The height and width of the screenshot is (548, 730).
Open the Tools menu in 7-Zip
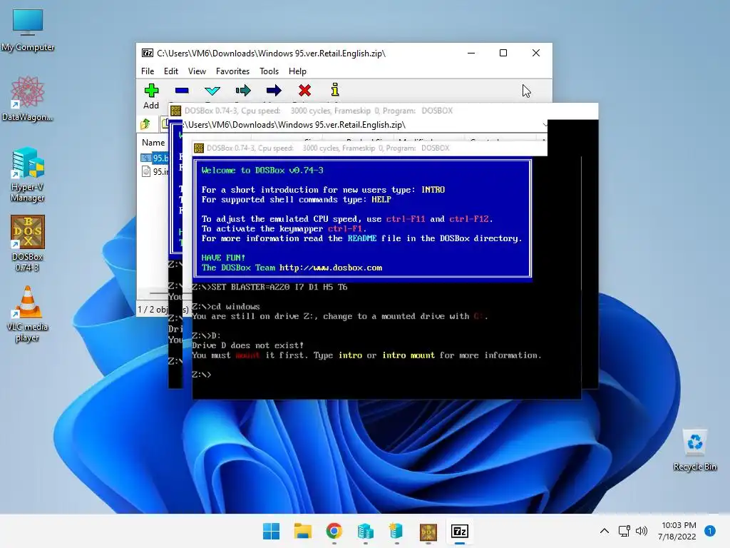coord(269,71)
